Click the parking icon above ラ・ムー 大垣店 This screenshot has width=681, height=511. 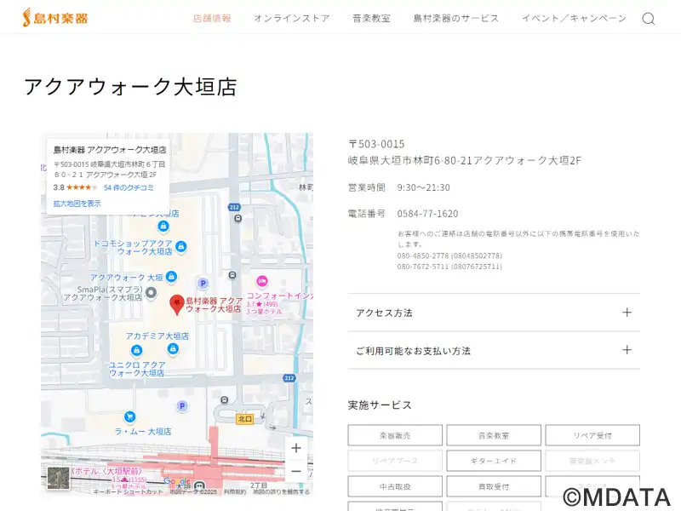182,406
